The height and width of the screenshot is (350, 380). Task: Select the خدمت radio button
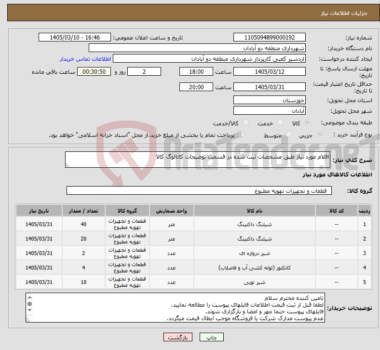280,122
